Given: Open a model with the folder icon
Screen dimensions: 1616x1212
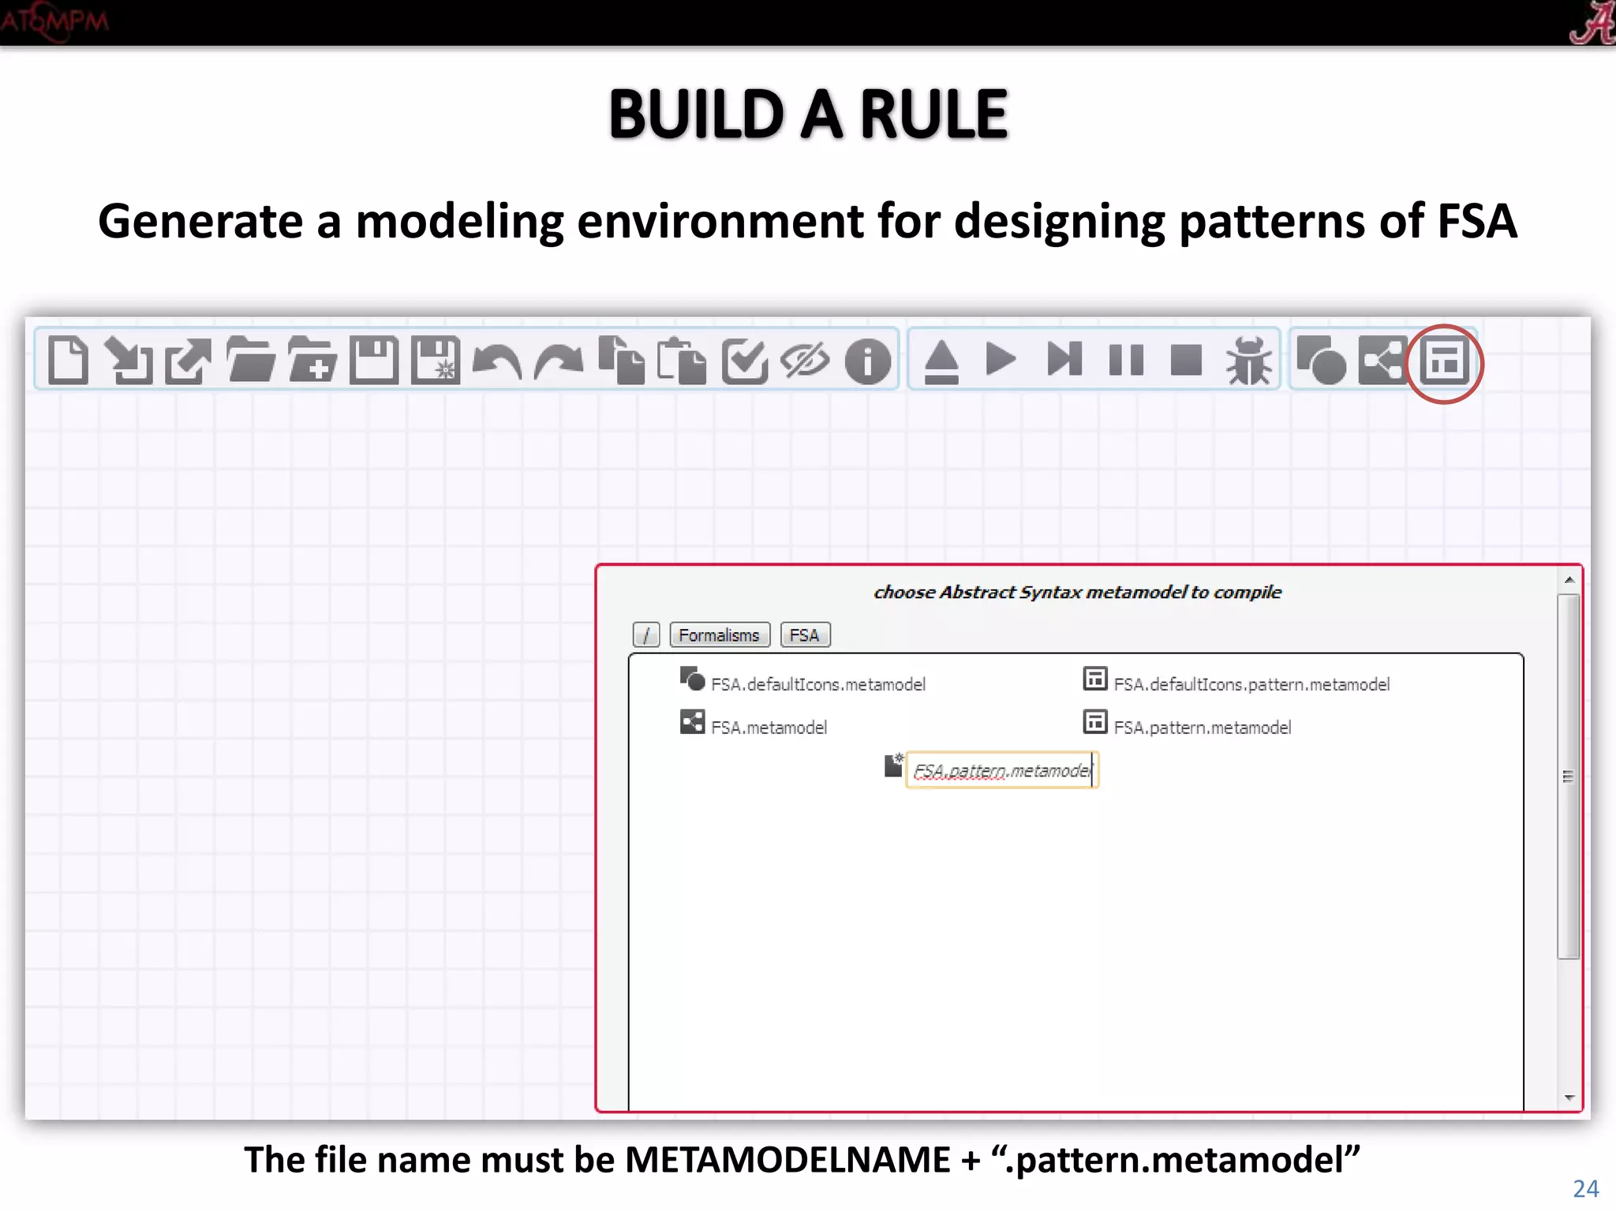Looking at the screenshot, I should (250, 361).
